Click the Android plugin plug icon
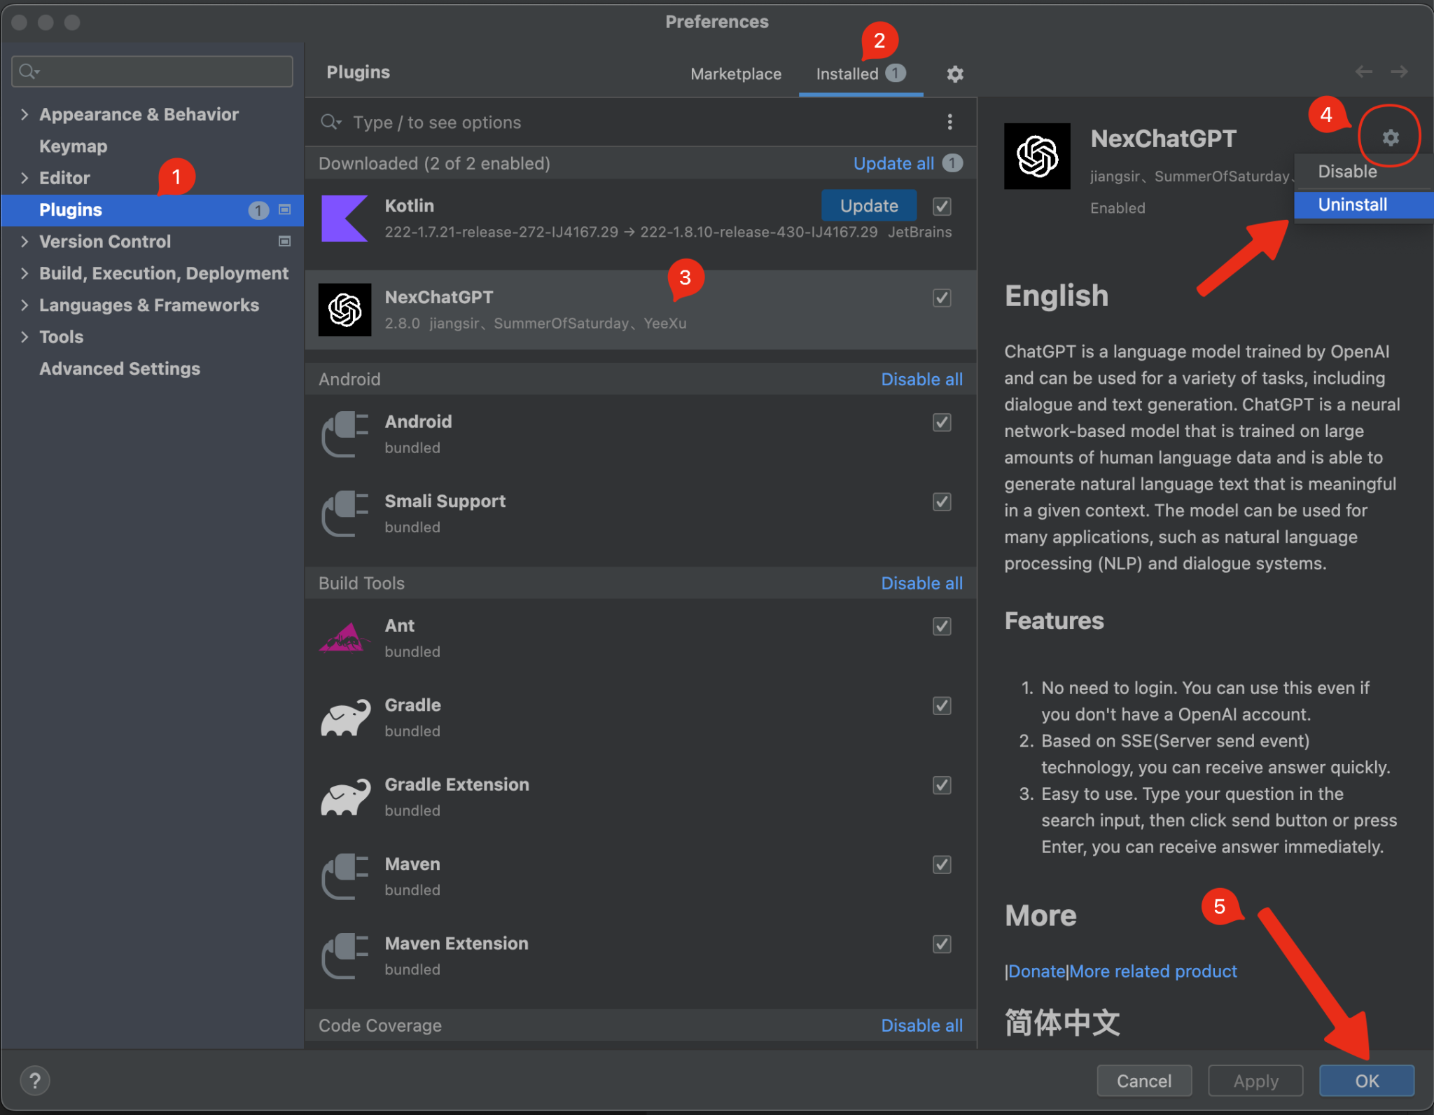1434x1115 pixels. point(344,434)
